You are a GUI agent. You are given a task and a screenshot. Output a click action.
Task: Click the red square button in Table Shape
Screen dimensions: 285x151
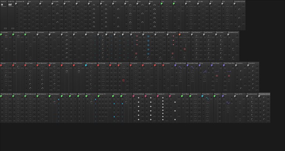coord(217,75)
